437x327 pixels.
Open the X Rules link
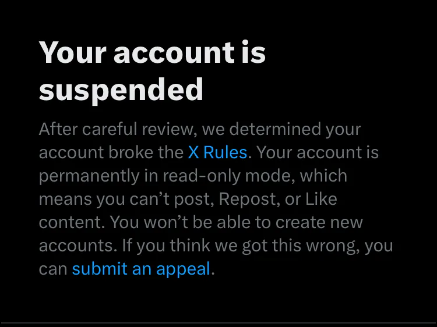[218, 152]
